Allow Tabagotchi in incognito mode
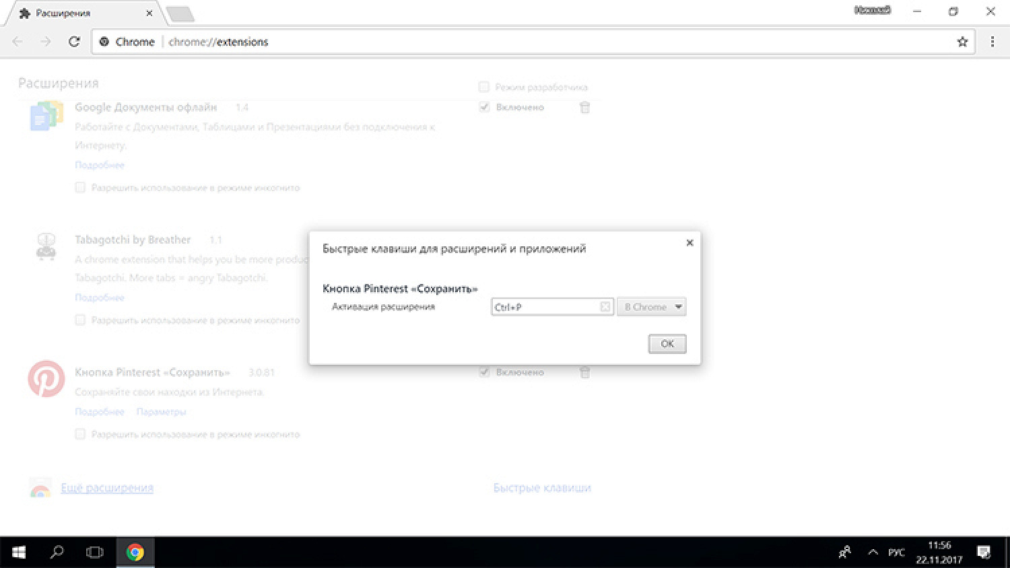This screenshot has width=1010, height=568. coord(80,320)
